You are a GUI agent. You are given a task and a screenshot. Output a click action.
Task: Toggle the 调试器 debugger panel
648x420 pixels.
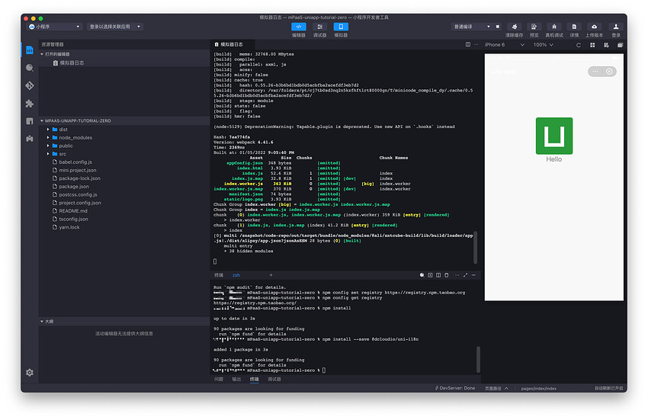coord(320,27)
